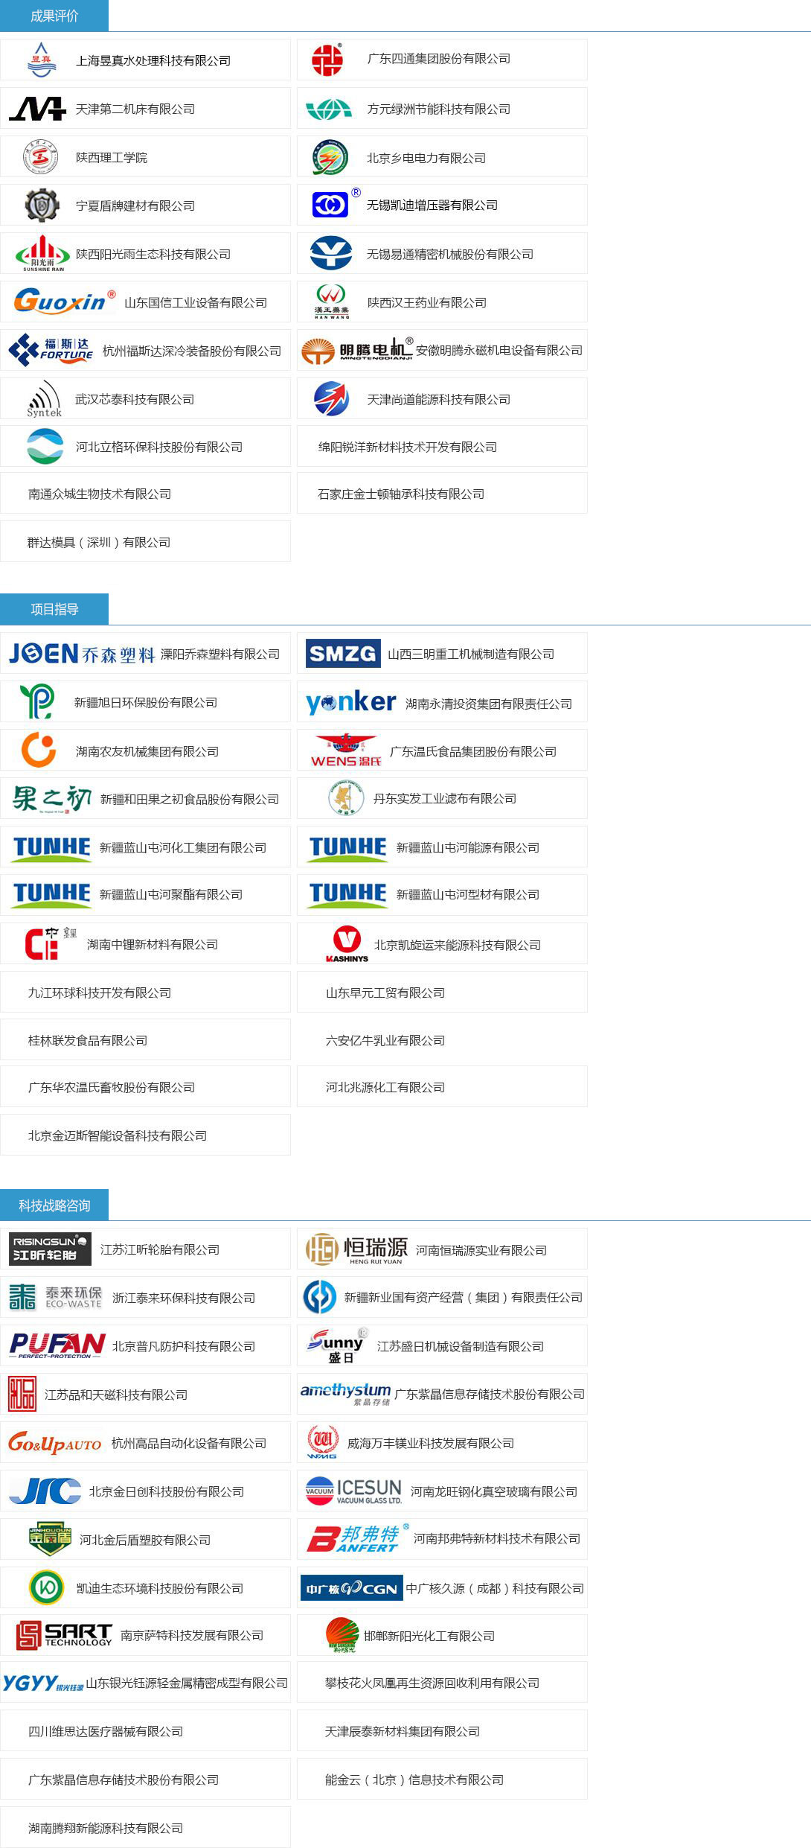Click the Syntek logo
811x1848 pixels.
click(x=44, y=399)
